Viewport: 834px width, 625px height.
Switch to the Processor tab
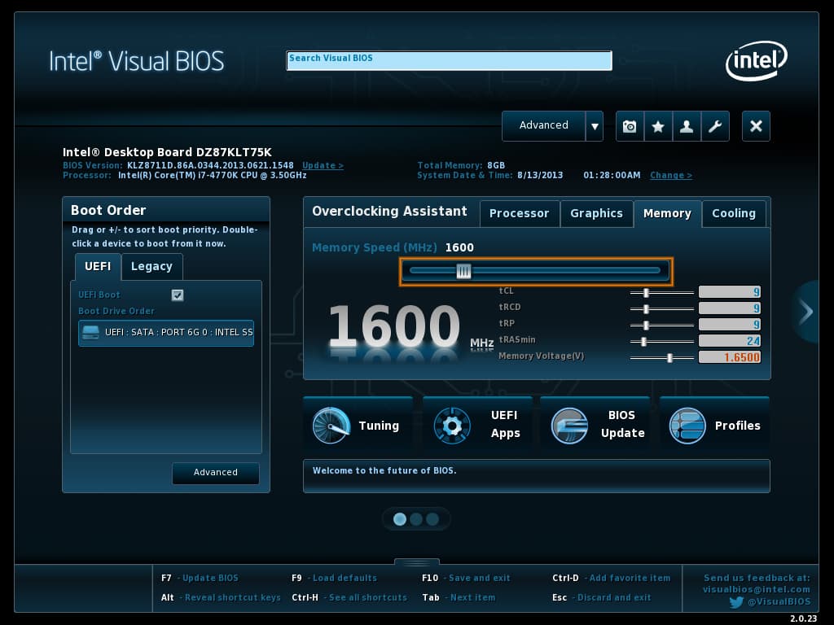click(x=519, y=214)
